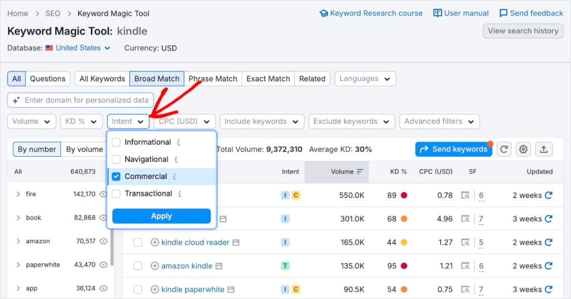Open the KD % filter dropdown
The width and height of the screenshot is (571, 299).
point(81,121)
